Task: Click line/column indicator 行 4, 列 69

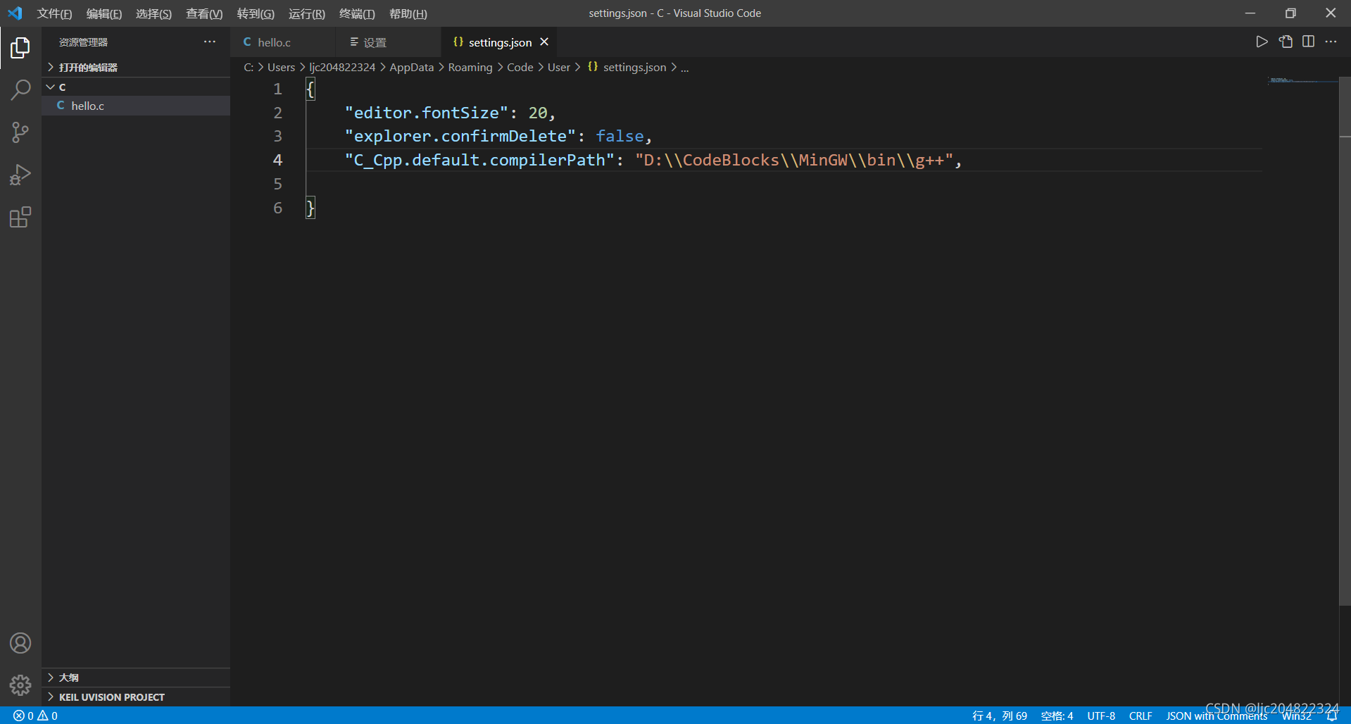Action: (1000, 716)
